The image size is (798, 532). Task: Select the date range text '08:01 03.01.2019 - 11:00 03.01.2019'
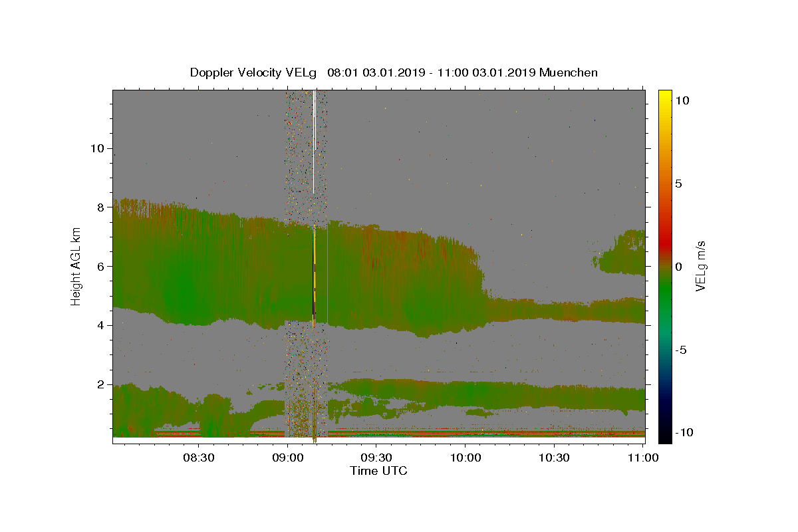(x=432, y=72)
